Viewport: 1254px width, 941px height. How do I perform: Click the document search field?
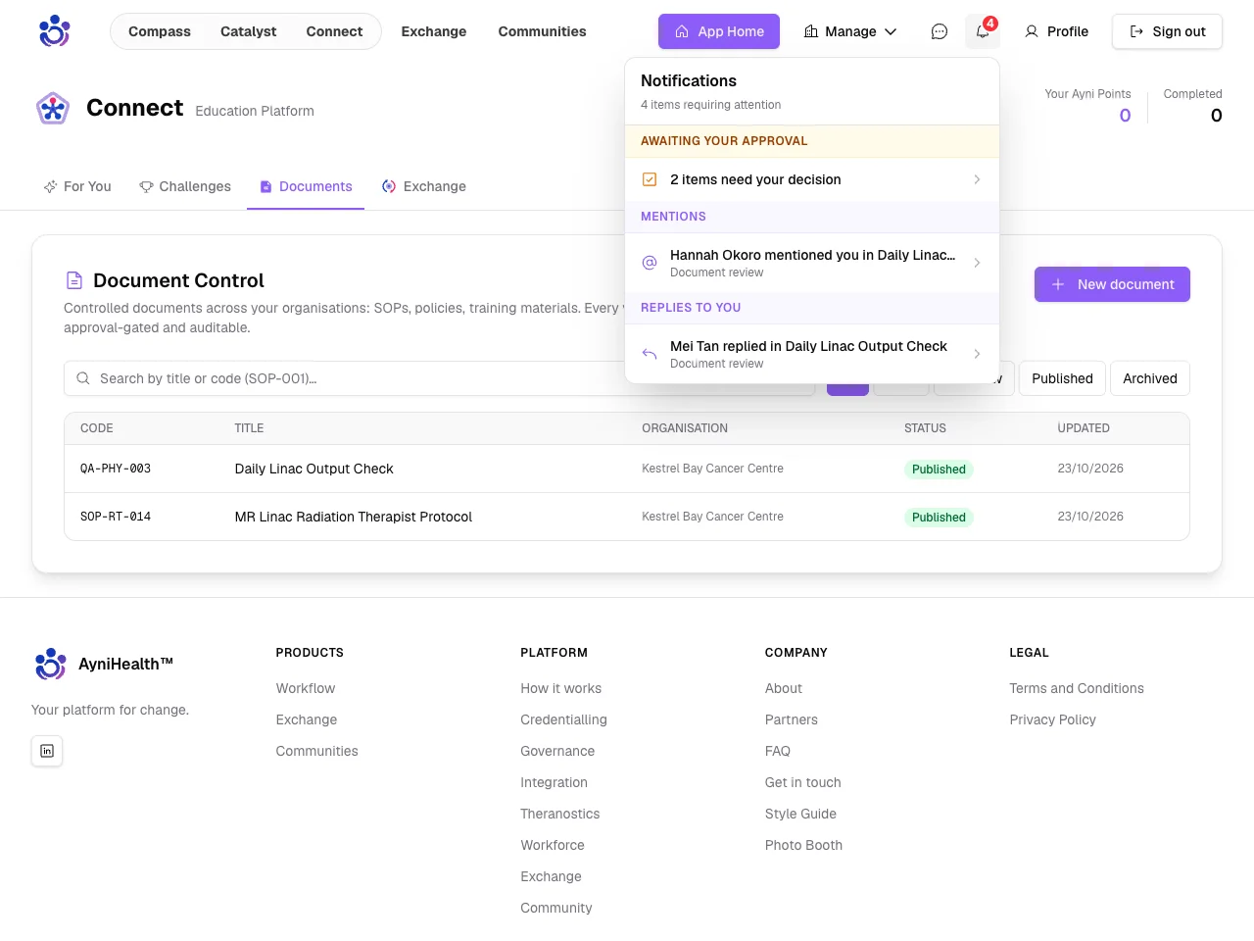[x=439, y=378]
